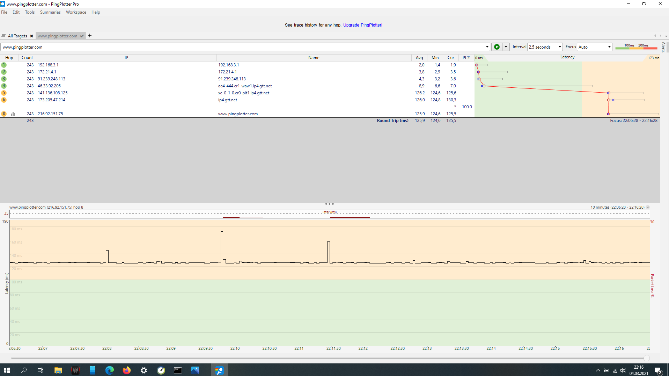Screen dimensions: 669x376
Task: Switch to PingPlotter taskbar icon
Action: point(219,370)
